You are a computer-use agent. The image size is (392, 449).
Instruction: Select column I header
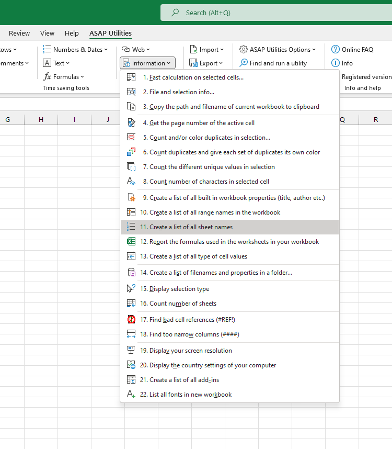74,119
